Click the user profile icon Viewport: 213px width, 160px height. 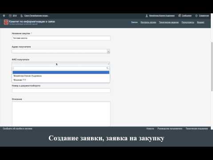[x=146, y=16]
